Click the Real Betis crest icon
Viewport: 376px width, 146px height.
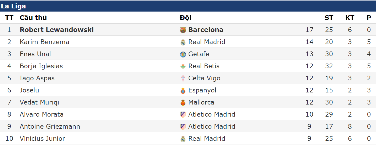point(183,66)
